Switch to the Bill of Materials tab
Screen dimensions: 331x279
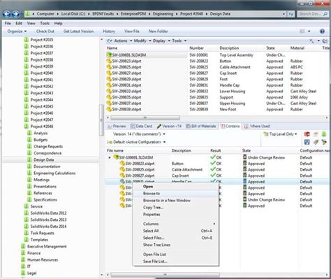[x=201, y=126]
